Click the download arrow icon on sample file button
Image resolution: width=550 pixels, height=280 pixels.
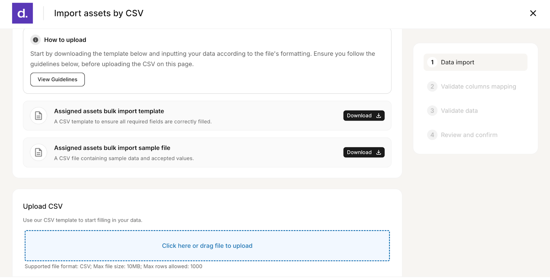click(x=378, y=152)
